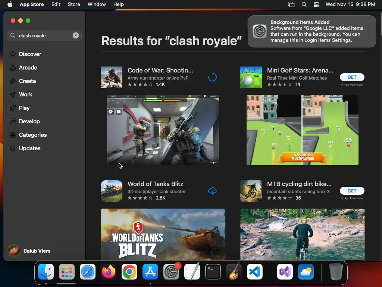Select the Play rocket icon
The image size is (382, 287).
[13, 108]
